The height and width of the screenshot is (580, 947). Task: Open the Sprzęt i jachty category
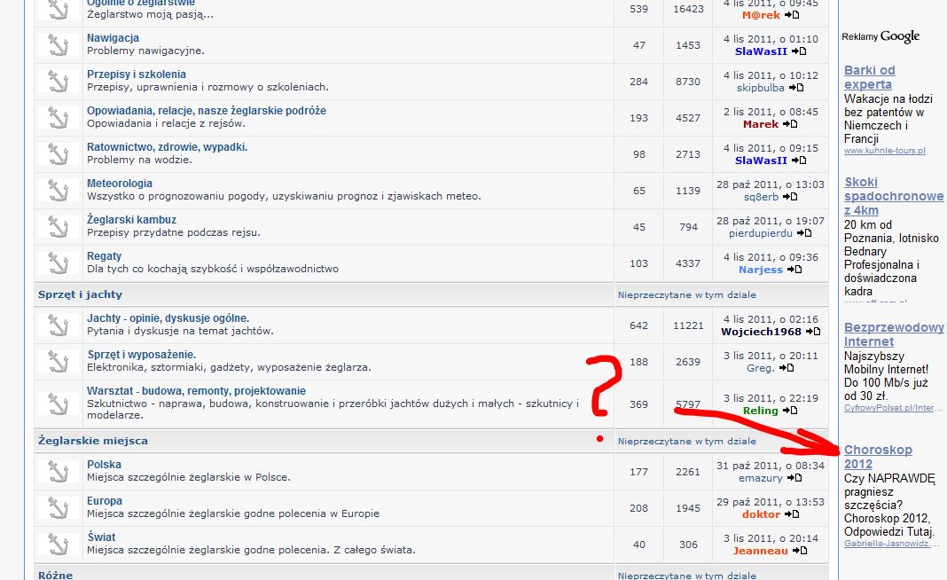click(80, 294)
